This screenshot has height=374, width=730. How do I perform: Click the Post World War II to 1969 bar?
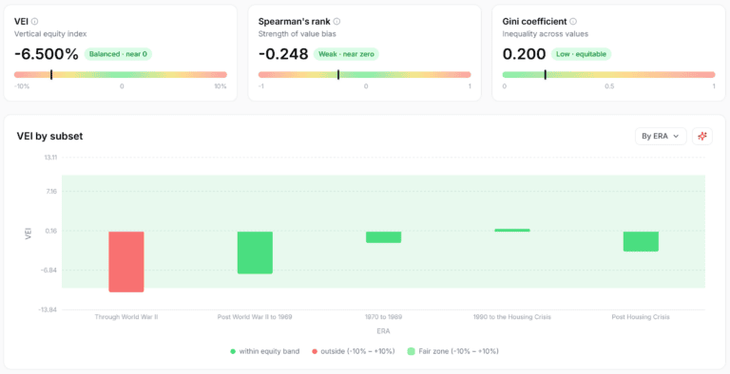click(255, 252)
